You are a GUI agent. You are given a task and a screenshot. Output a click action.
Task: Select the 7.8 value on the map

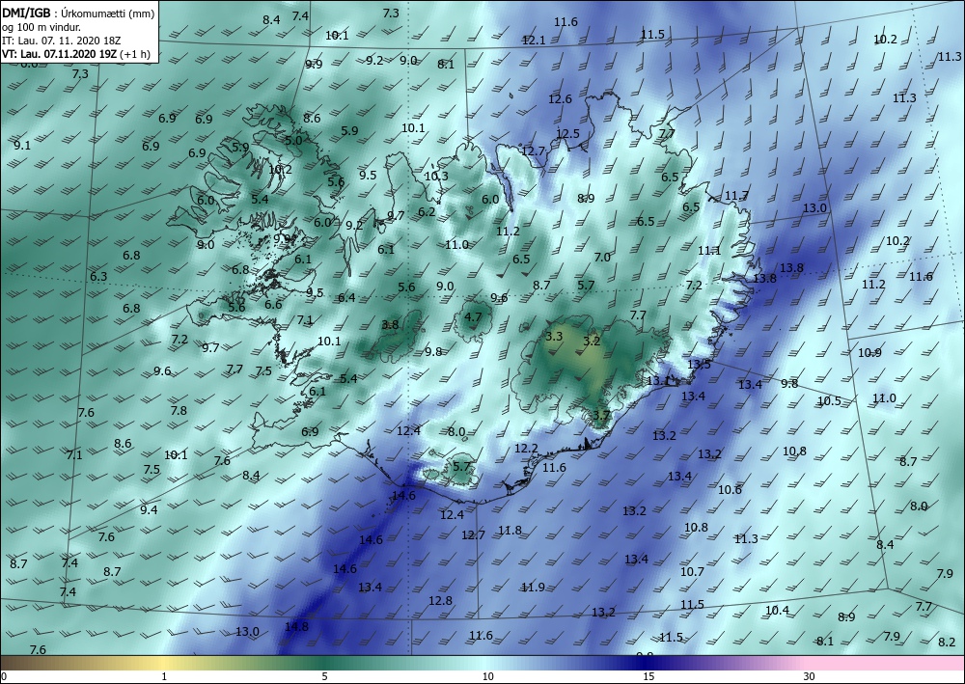pos(179,410)
